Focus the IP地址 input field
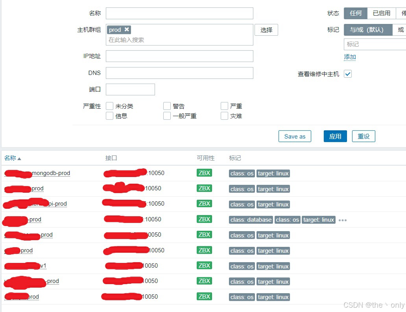 click(179, 56)
